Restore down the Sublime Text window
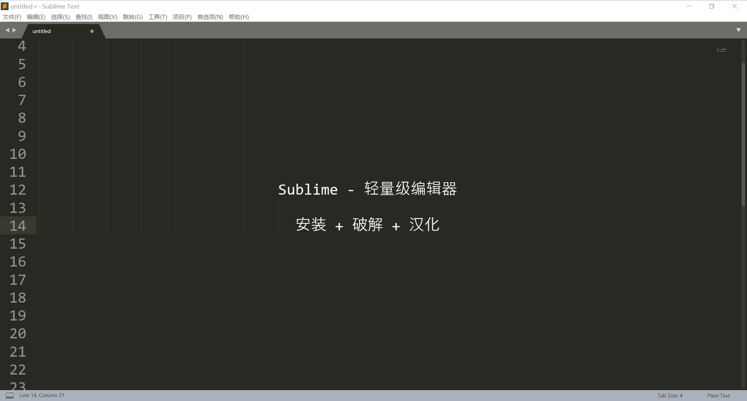The width and height of the screenshot is (747, 401). click(712, 6)
